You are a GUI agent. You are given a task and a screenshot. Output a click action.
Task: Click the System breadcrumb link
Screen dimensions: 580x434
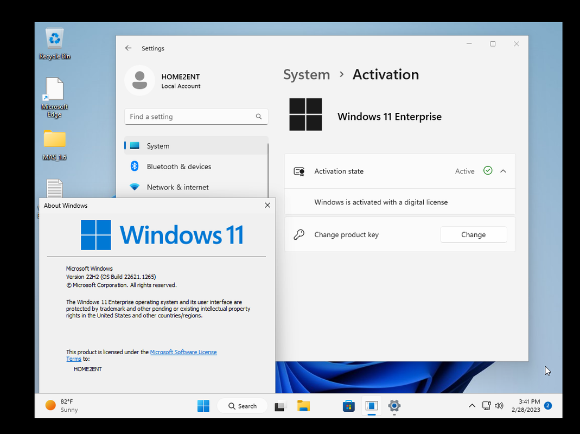click(306, 75)
